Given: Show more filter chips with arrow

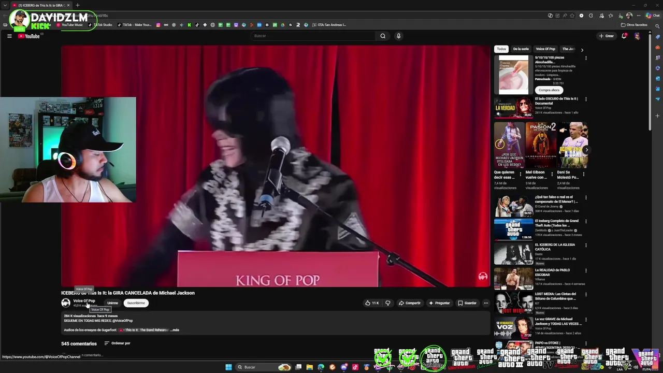Looking at the screenshot, I should click(582, 50).
